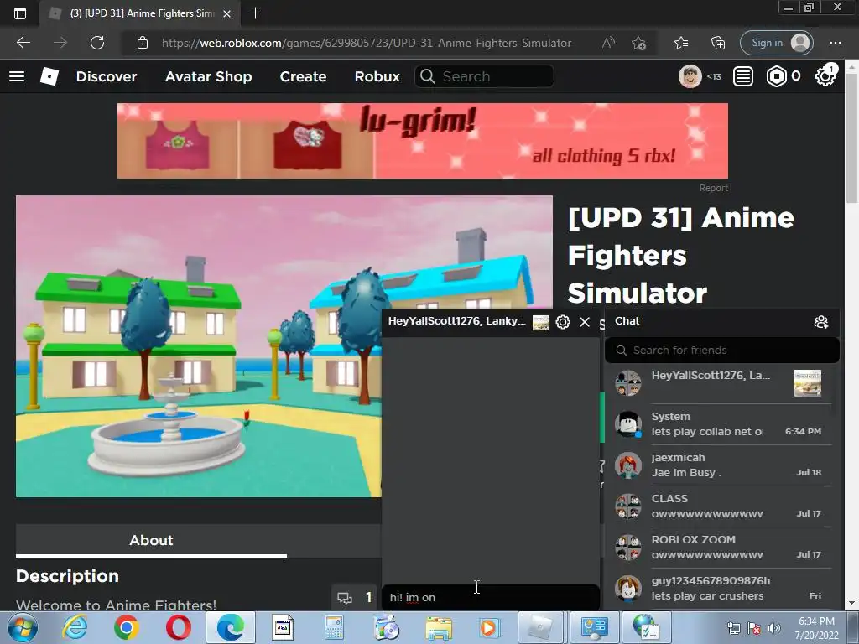The width and height of the screenshot is (859, 644).
Task: Click the browser address bar URL
Action: click(367, 43)
